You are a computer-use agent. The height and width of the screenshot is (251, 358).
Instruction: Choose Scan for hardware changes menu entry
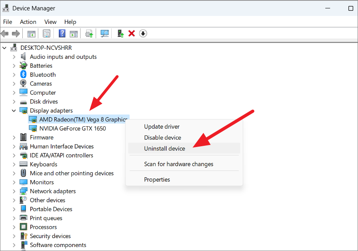click(x=184, y=164)
